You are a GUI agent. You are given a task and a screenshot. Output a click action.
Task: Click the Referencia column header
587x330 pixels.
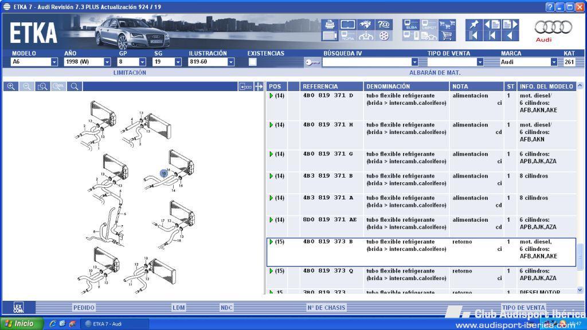pos(331,87)
